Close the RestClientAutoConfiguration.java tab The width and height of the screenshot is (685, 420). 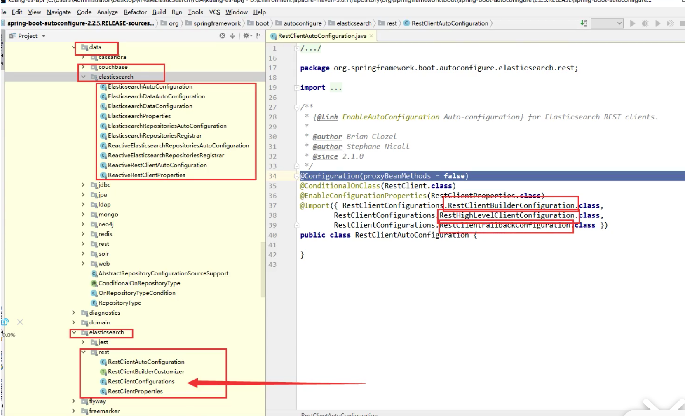tap(371, 36)
